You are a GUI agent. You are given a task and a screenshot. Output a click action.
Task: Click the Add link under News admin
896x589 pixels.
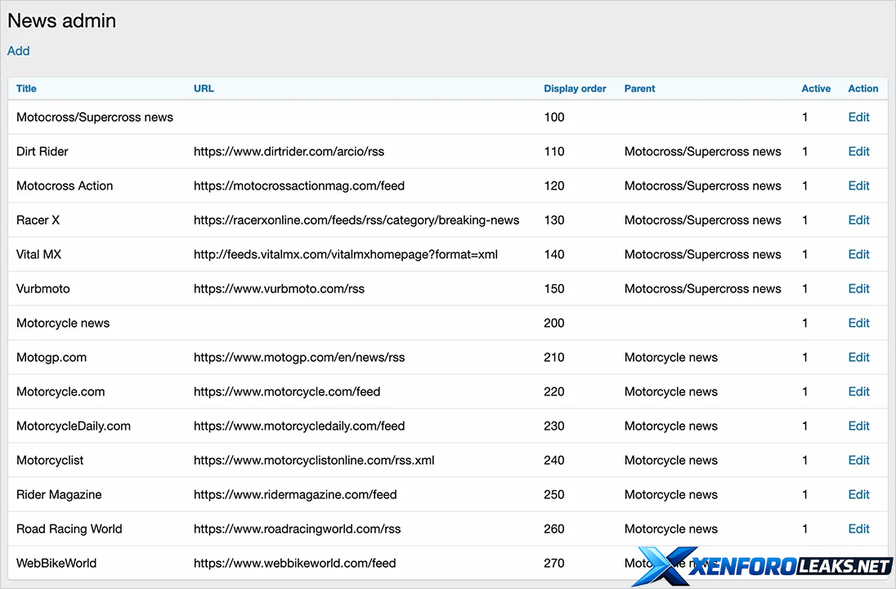[x=18, y=51]
